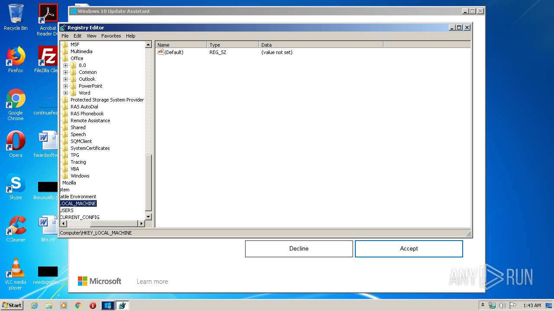Expand the Word registry key
This screenshot has height=311, width=554.
coord(66,93)
